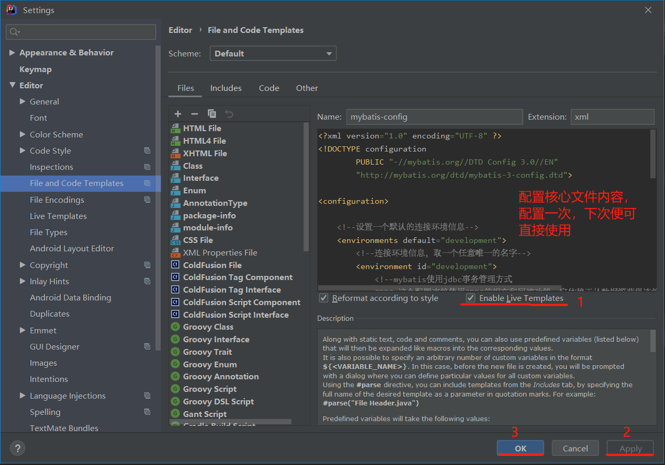Select the package-info template icon
Image resolution: width=665 pixels, height=465 pixels.
pyautogui.click(x=175, y=216)
